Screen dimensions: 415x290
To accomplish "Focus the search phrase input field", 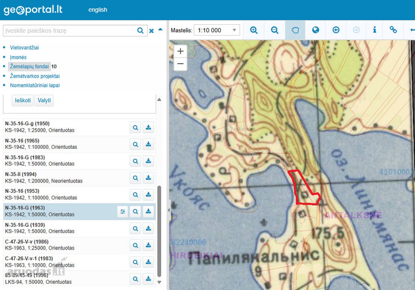I will point(70,30).
